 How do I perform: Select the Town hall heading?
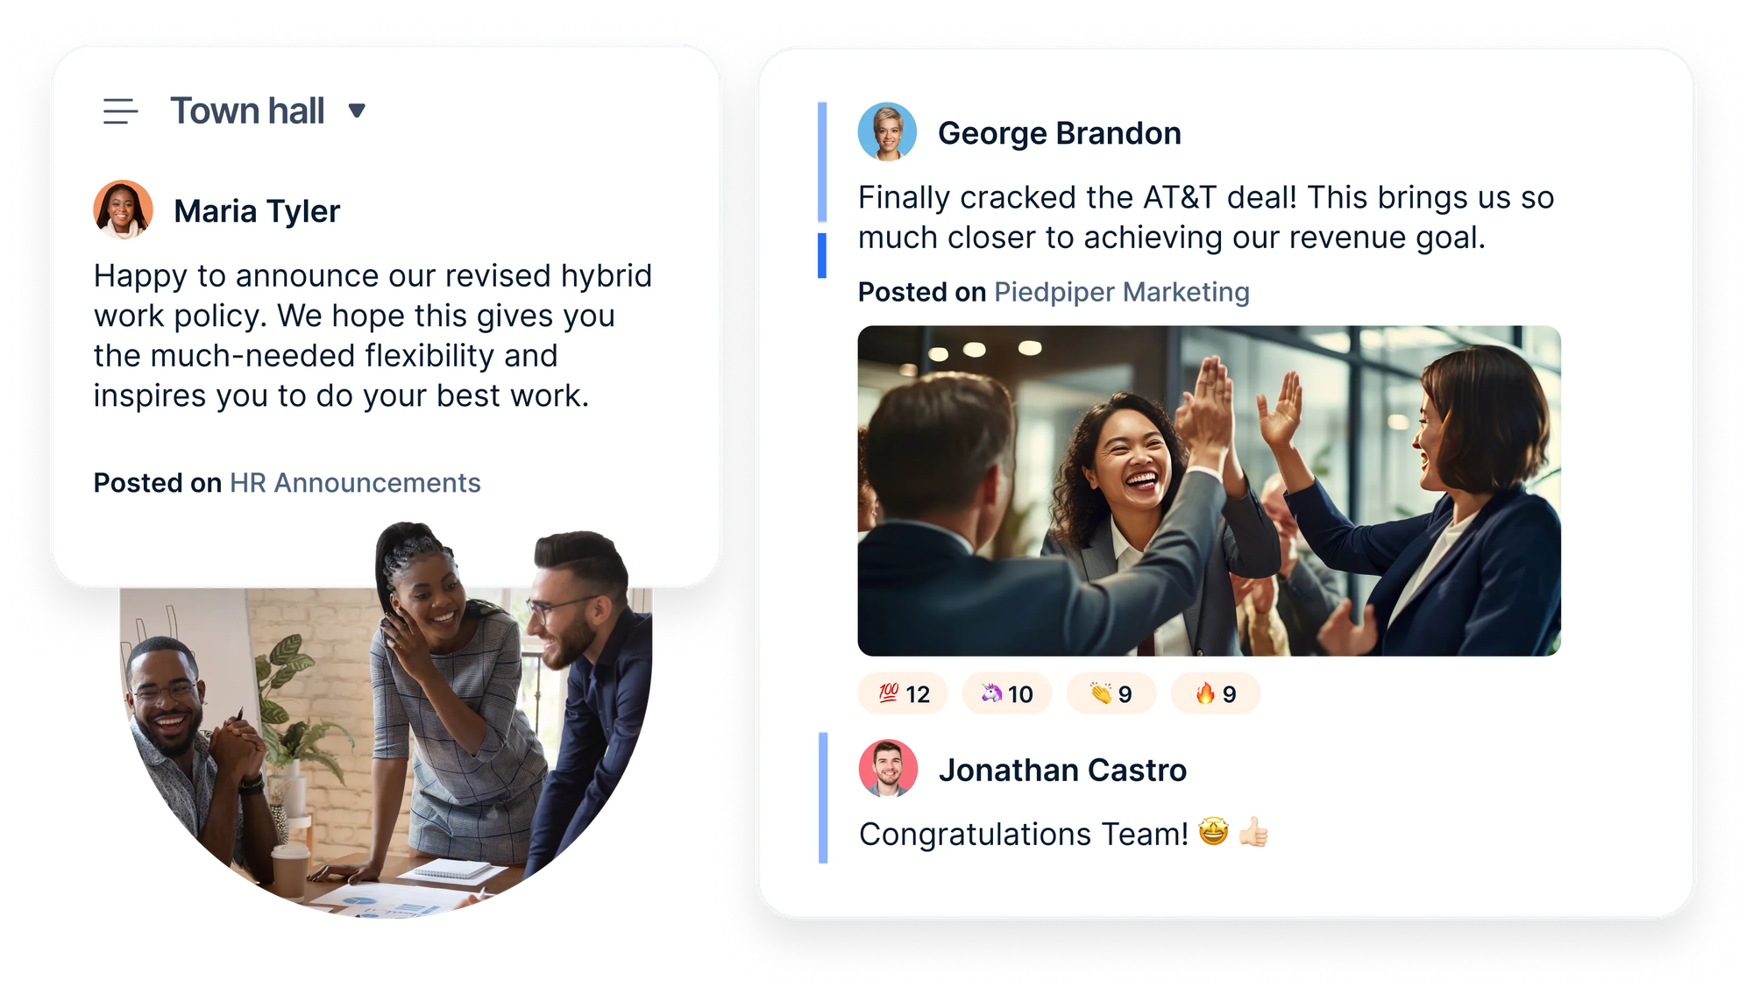click(247, 111)
